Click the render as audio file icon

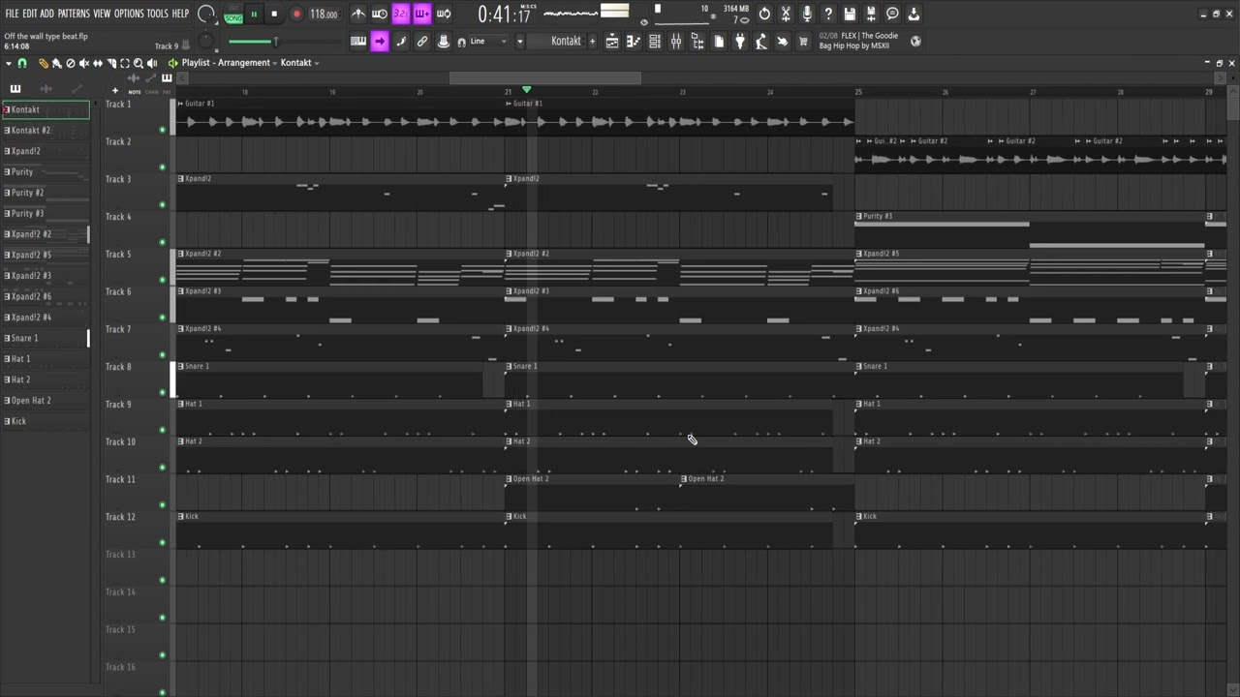tap(871, 14)
